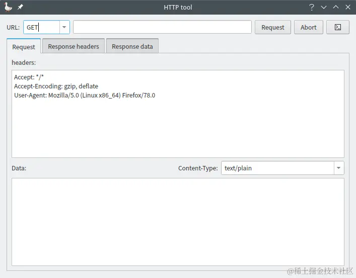Switch to the Request tab
The height and width of the screenshot is (278, 356).
[24, 47]
